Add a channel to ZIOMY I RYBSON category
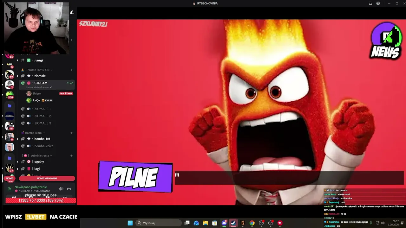Image resolution: width=406 pixels, height=228 pixels. 71,70
